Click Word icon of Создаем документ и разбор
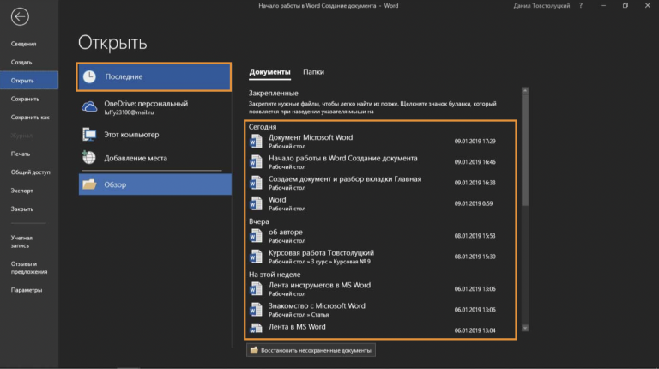The height and width of the screenshot is (369, 659). pos(256,183)
